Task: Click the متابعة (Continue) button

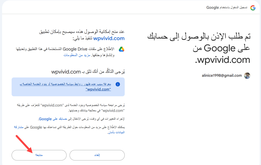Action: point(39,155)
